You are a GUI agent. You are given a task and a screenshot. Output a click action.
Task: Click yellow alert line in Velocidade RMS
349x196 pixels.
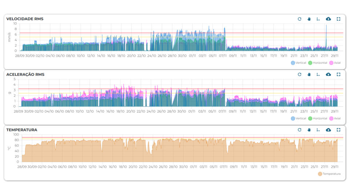(181, 37)
